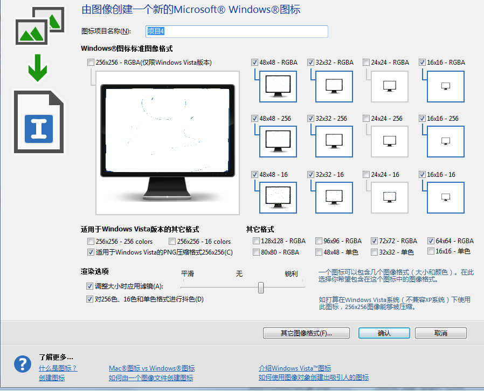Uncheck the 32x32 - RGBA format
This screenshot has height=391, width=484.
(310, 63)
